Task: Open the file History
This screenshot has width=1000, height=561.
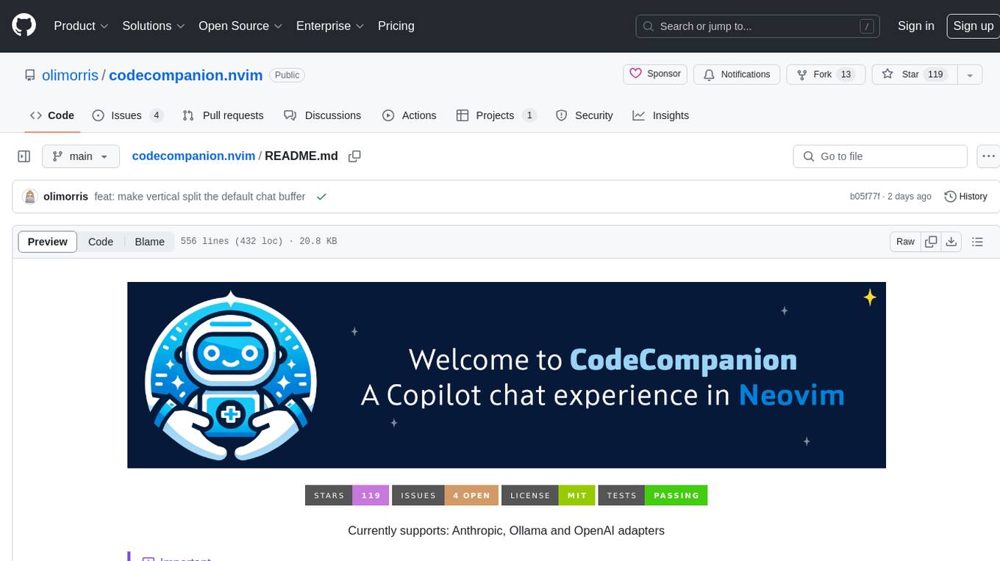Action: pyautogui.click(x=965, y=197)
